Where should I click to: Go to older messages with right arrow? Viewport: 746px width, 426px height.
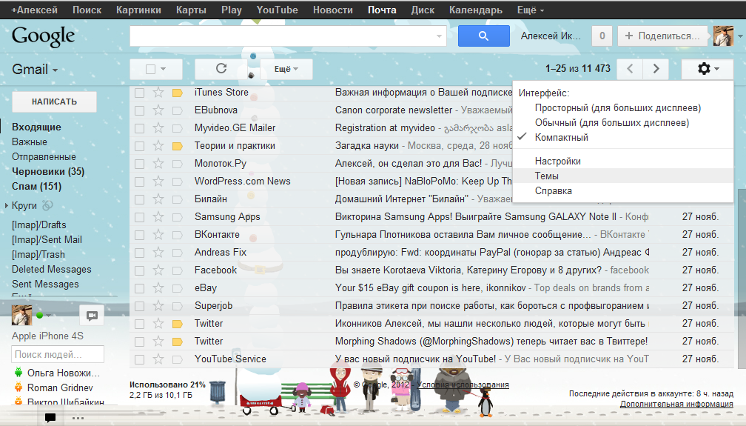point(656,69)
